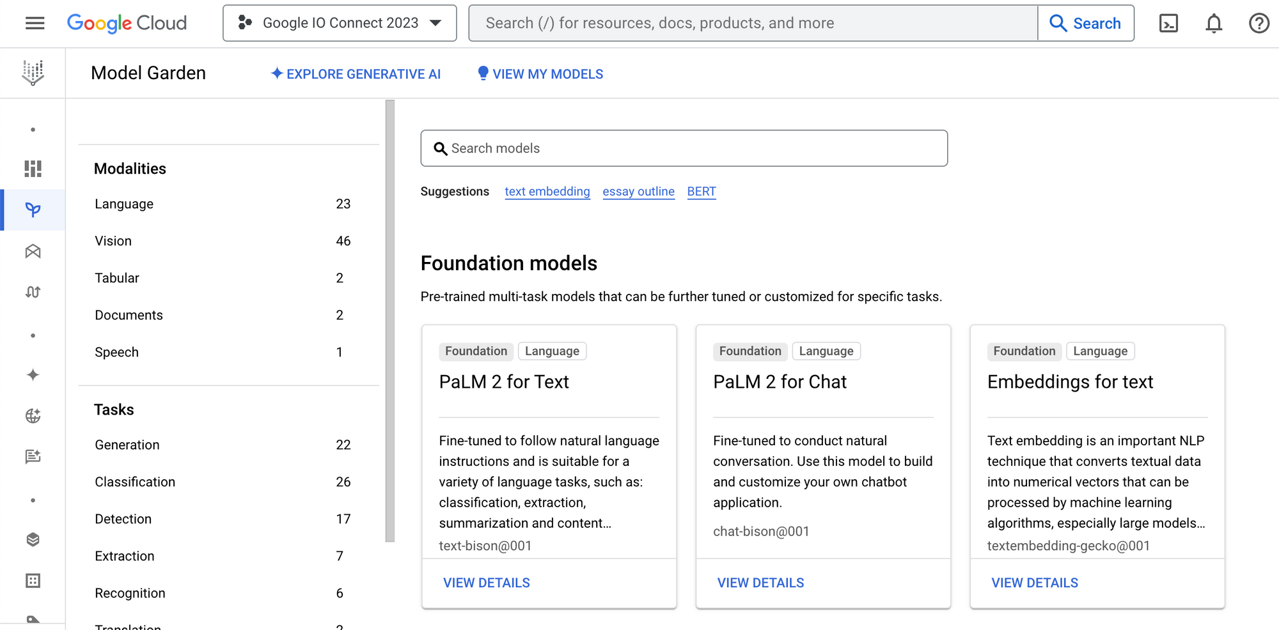This screenshot has width=1279, height=630.
Task: Filter by Vision modality
Action: [113, 241]
